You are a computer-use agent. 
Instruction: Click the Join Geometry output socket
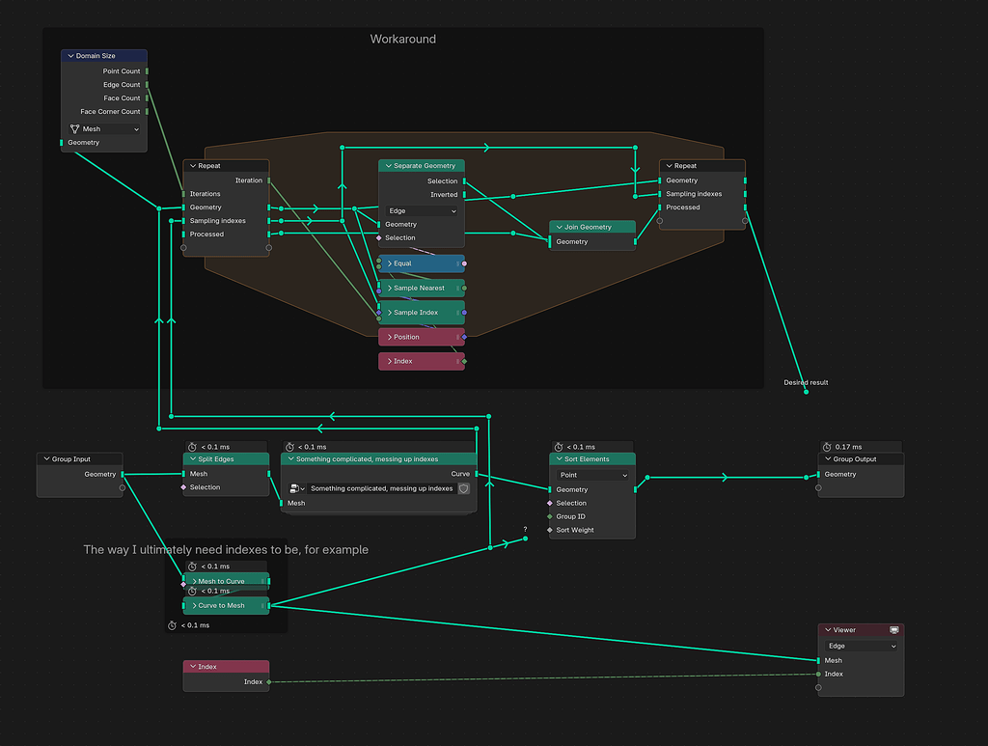coord(635,241)
